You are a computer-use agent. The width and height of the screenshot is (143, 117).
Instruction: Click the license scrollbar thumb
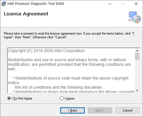tap(137, 56)
